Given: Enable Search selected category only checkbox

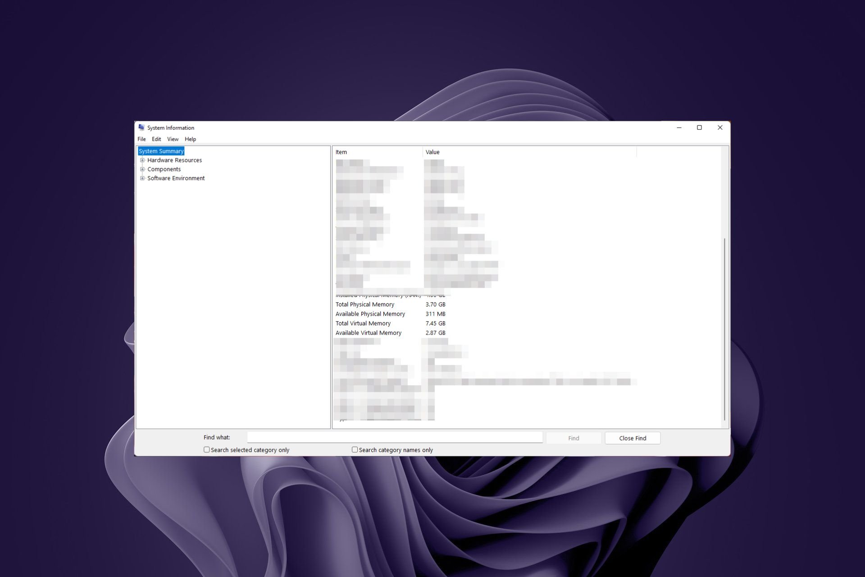Looking at the screenshot, I should [x=206, y=449].
